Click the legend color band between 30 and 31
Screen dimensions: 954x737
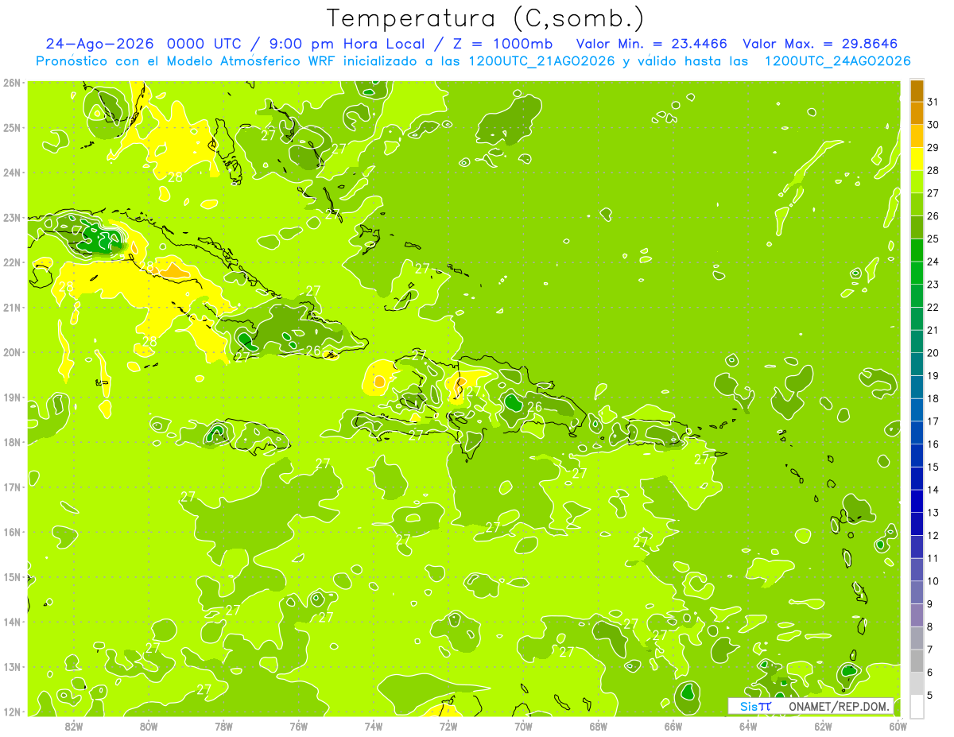tap(917, 114)
